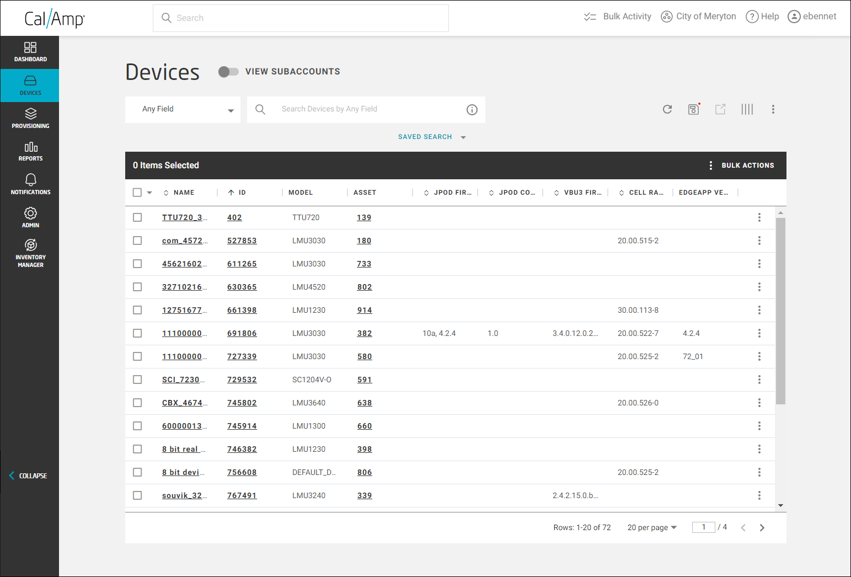Toggle the View Subaccounts switch
The height and width of the screenshot is (577, 851).
(x=228, y=72)
